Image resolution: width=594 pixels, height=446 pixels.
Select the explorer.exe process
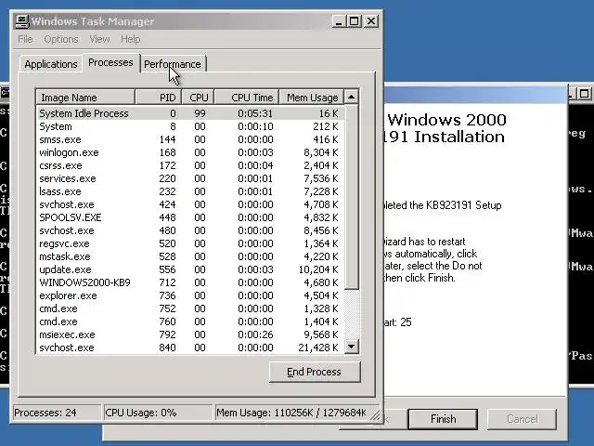[190, 295]
